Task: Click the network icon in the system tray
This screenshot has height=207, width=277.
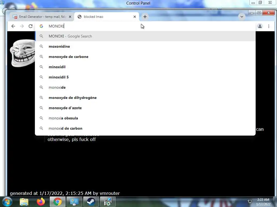Action: (250, 202)
